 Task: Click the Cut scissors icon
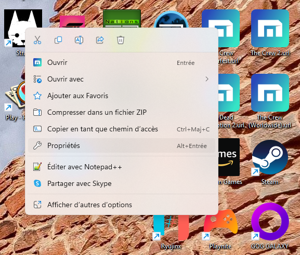[x=37, y=40]
